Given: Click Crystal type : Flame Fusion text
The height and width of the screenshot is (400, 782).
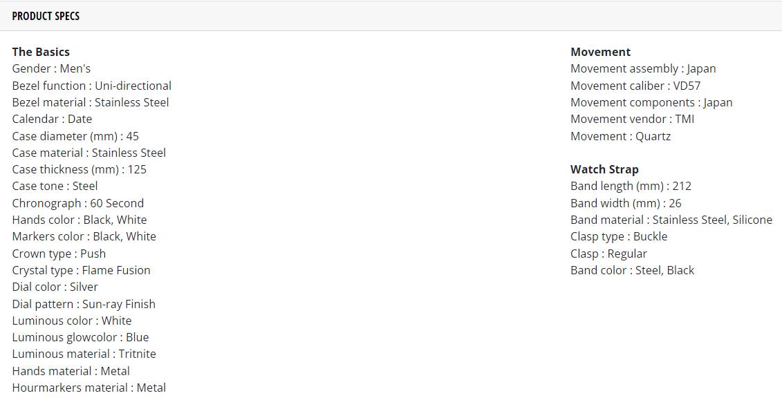Looking at the screenshot, I should click(x=82, y=270).
